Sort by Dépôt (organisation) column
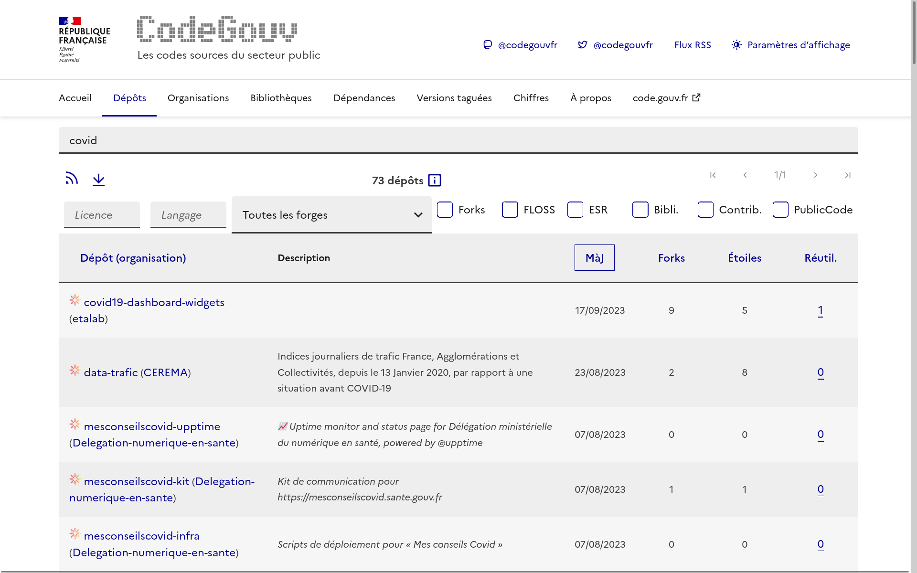Image resolution: width=917 pixels, height=573 pixels. [x=133, y=258]
